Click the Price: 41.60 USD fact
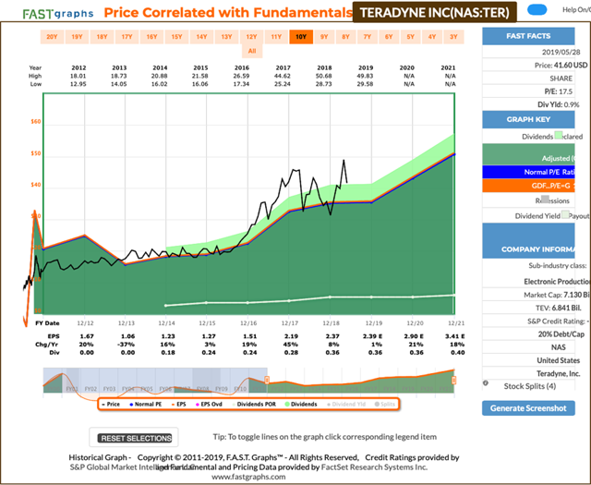The image size is (591, 485). 561,66
